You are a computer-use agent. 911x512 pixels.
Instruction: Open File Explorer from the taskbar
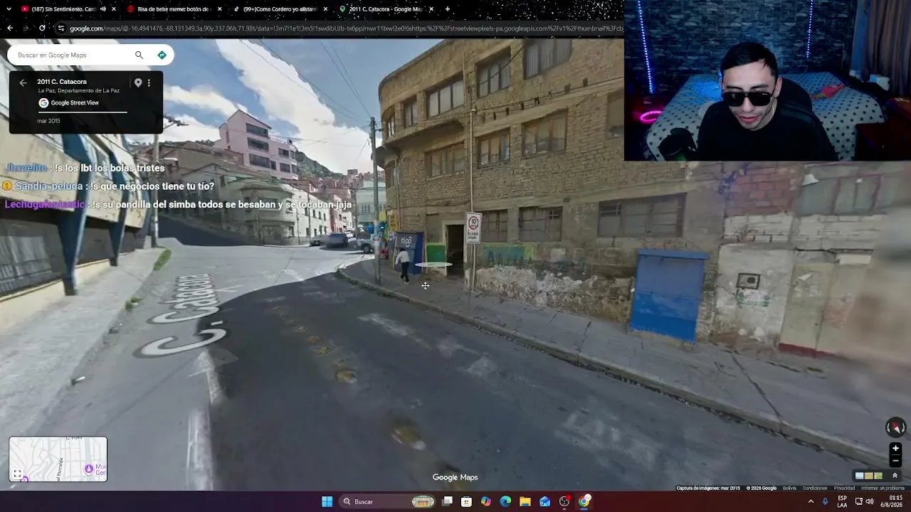pos(525,501)
